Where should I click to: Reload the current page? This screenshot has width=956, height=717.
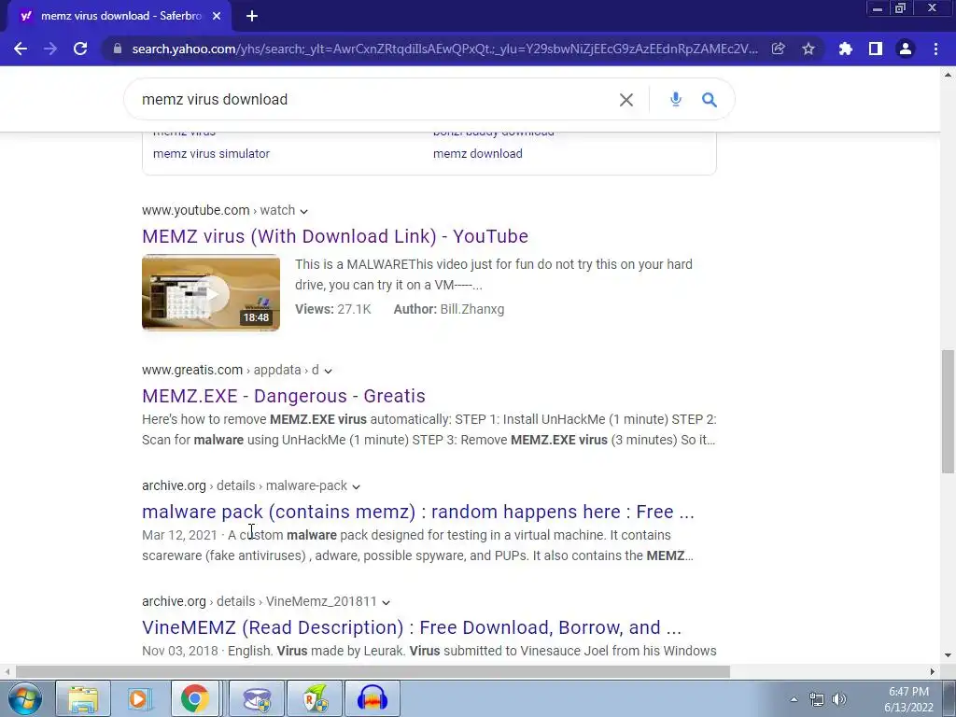coord(80,49)
